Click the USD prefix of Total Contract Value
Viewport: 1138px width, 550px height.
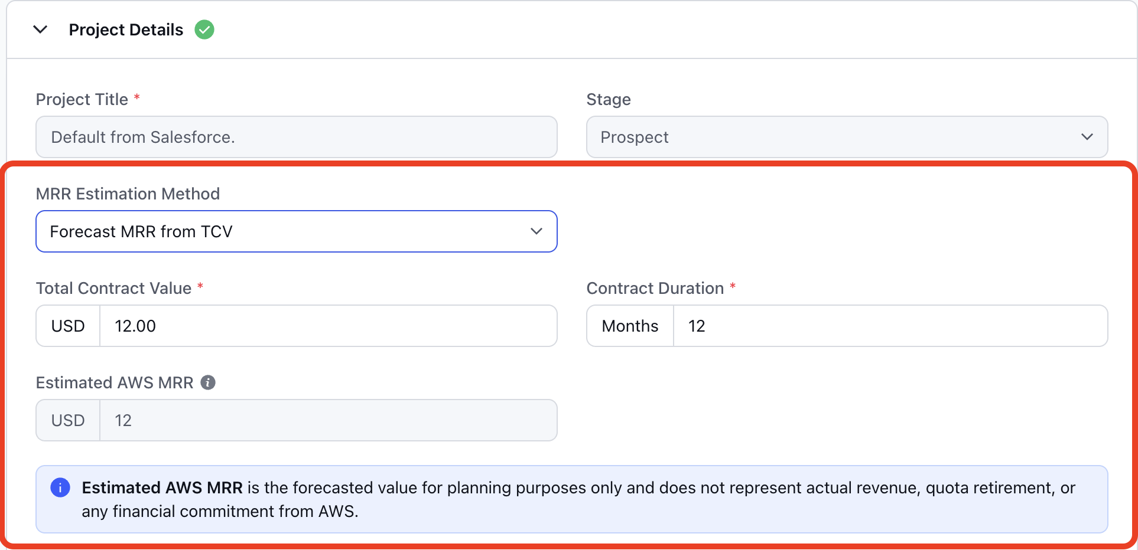click(x=68, y=326)
